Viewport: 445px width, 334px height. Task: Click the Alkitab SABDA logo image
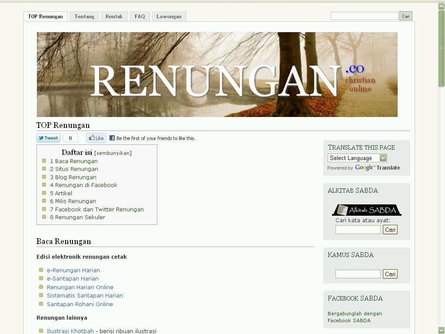pos(367,210)
